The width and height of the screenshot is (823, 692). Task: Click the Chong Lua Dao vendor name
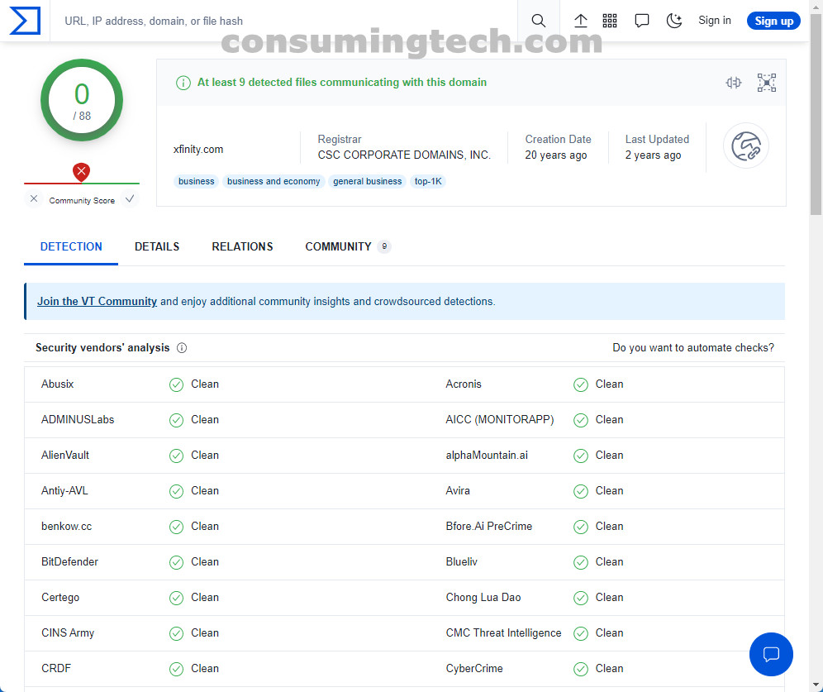[x=483, y=598]
